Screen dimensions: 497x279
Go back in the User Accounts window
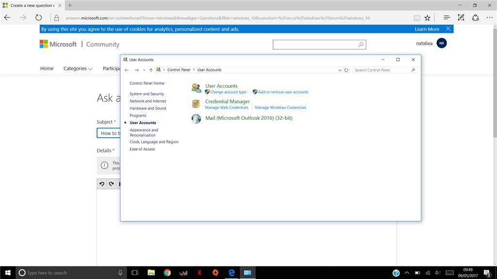pyautogui.click(x=127, y=70)
